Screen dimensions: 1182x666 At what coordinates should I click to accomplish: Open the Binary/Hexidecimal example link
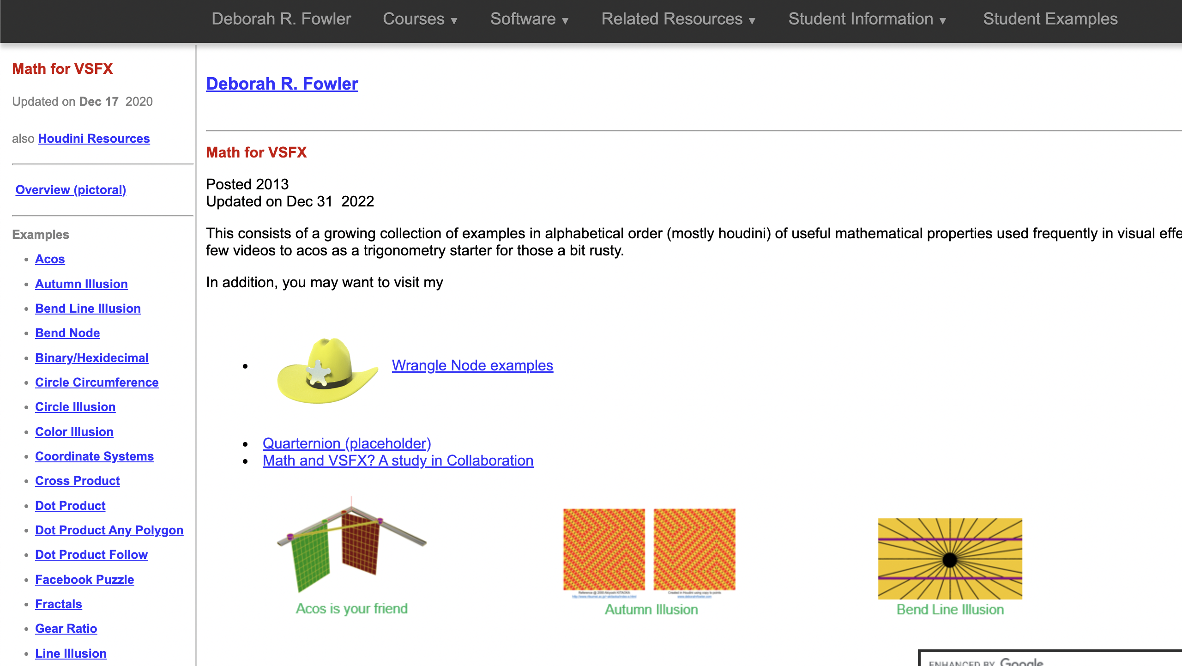coord(91,358)
